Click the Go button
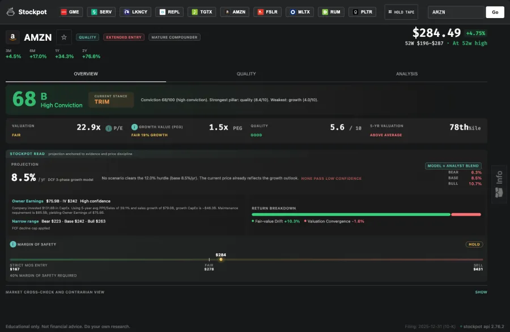 [495, 12]
